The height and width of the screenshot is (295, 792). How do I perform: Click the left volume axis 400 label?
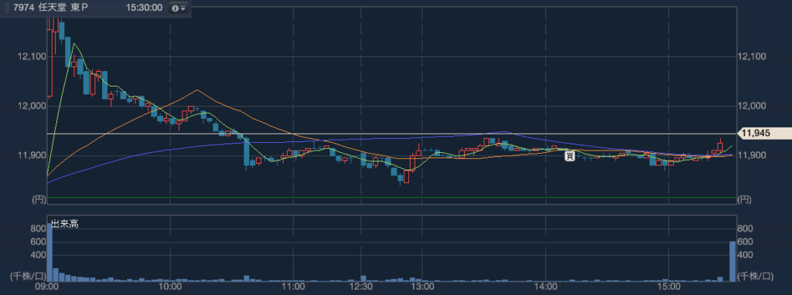coord(39,255)
